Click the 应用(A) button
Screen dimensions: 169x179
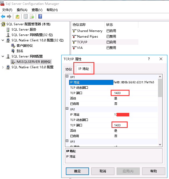coord(128,171)
